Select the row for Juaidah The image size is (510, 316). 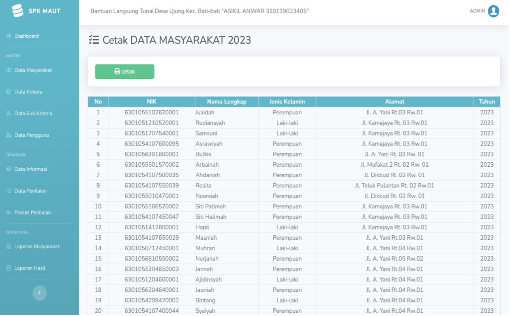tap(294, 112)
